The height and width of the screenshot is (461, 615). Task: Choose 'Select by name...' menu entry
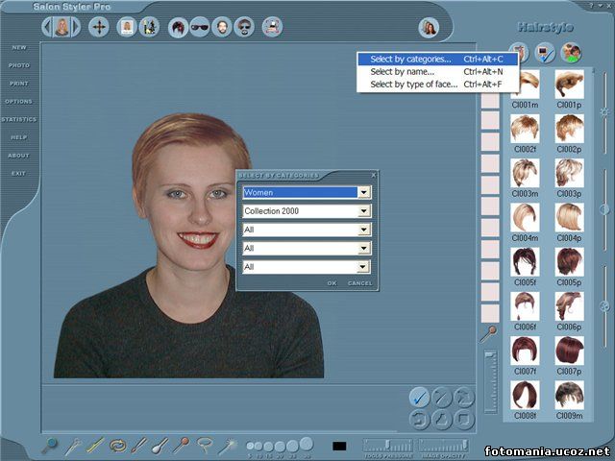[402, 71]
